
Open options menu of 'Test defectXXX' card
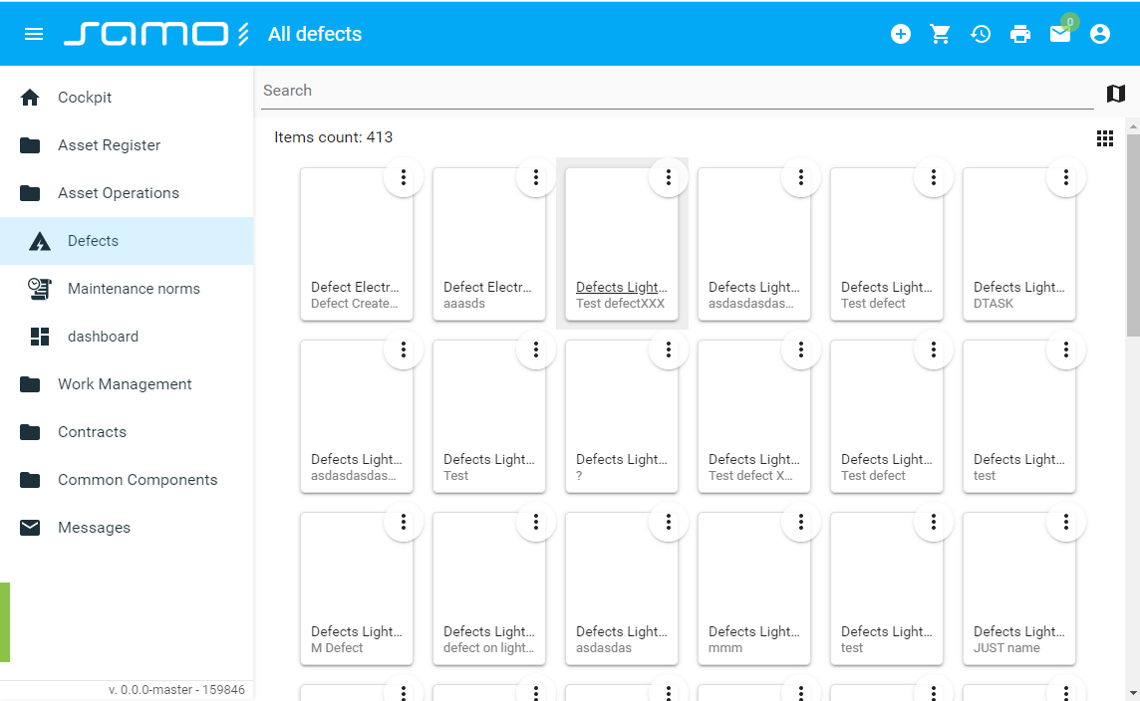[668, 177]
